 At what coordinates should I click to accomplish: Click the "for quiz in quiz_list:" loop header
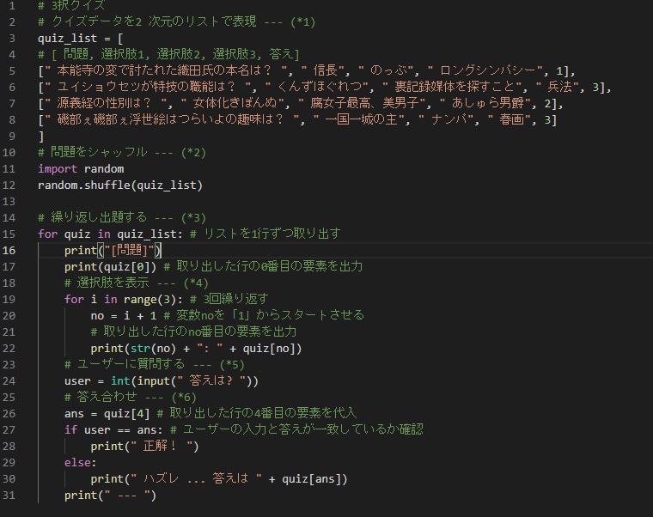[x=110, y=234]
